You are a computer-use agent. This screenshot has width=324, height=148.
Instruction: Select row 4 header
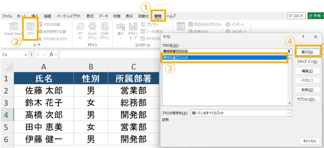point(7,115)
